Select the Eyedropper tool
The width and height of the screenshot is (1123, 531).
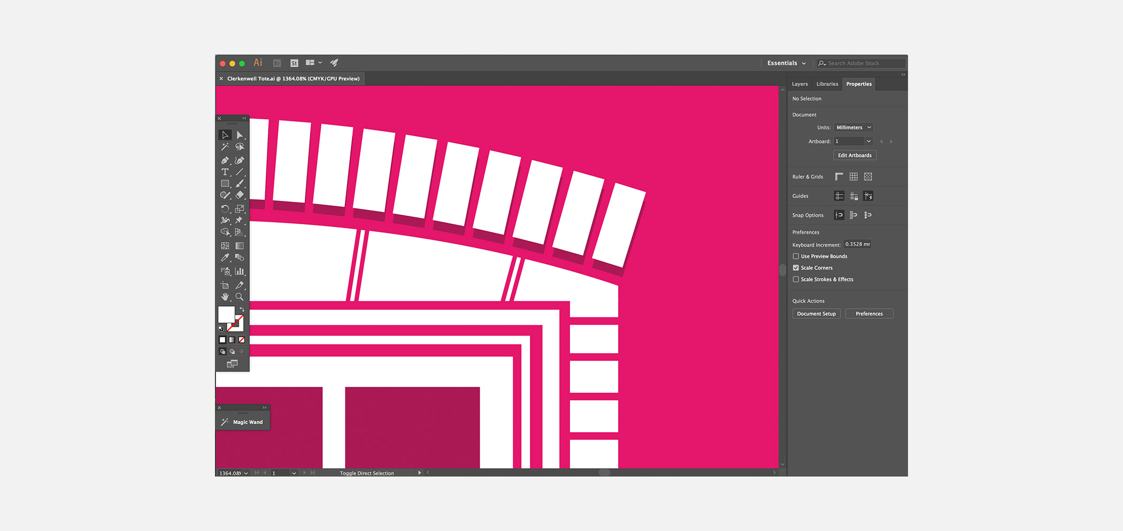[225, 257]
